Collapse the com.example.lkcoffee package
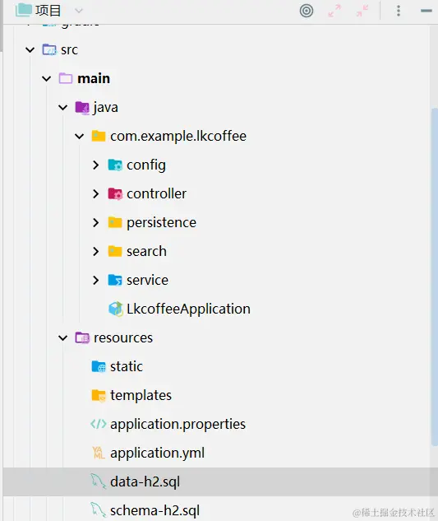 [80, 137]
